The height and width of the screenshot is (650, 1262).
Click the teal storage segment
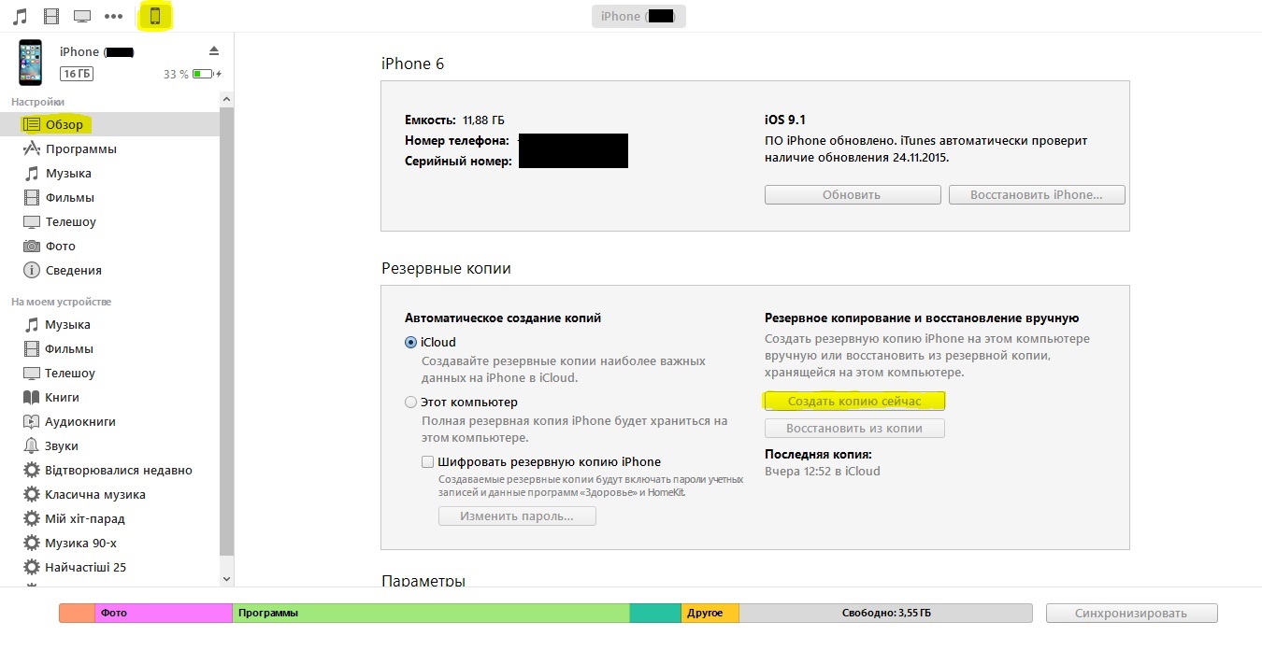(655, 613)
